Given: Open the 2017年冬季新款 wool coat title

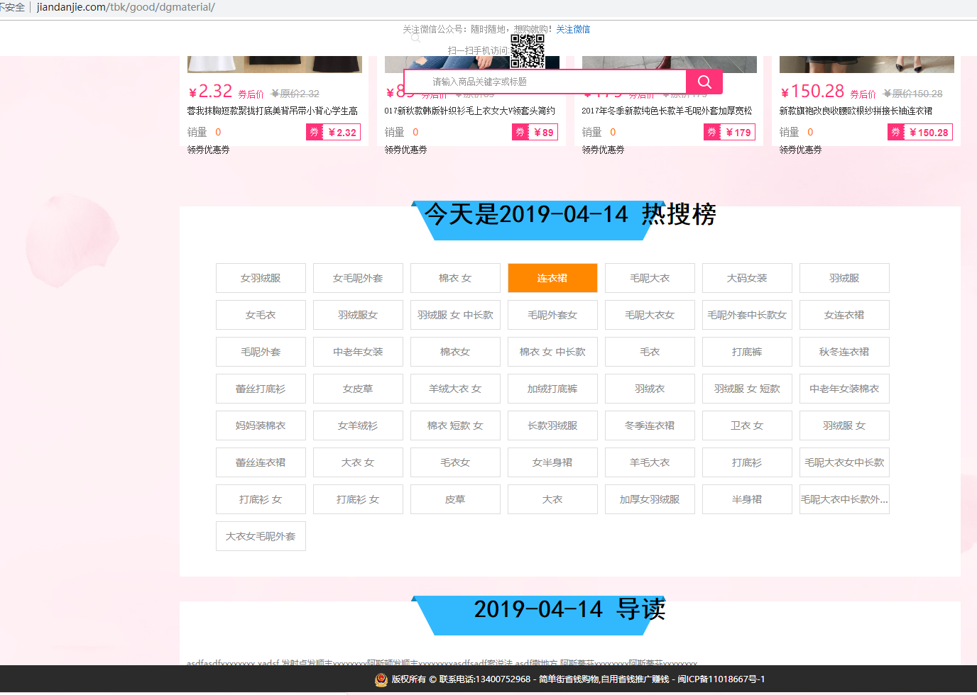Looking at the screenshot, I should (667, 111).
